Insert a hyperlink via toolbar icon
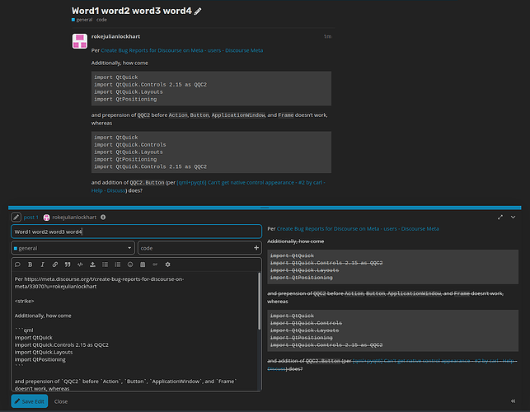The image size is (530, 412). 54,265
